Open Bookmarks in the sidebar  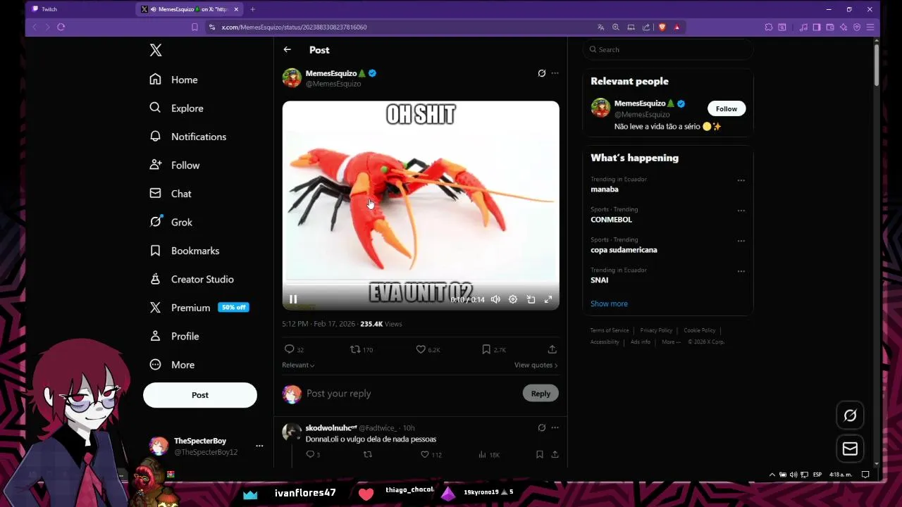[185, 251]
